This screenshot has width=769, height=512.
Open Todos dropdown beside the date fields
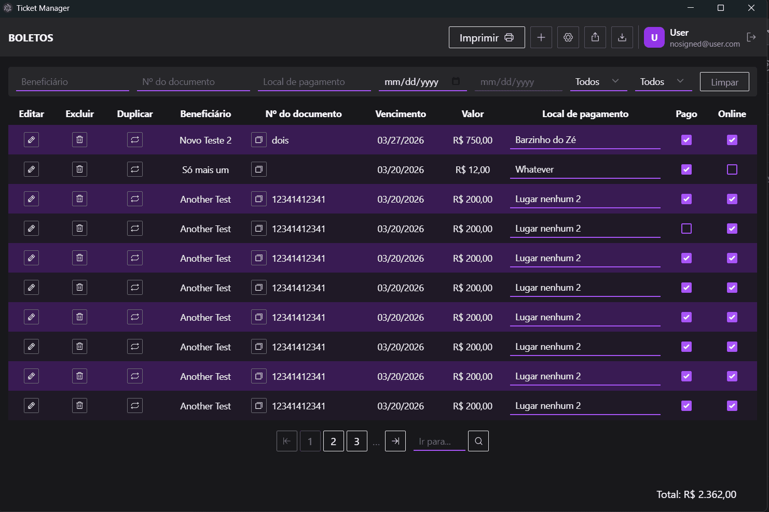598,82
